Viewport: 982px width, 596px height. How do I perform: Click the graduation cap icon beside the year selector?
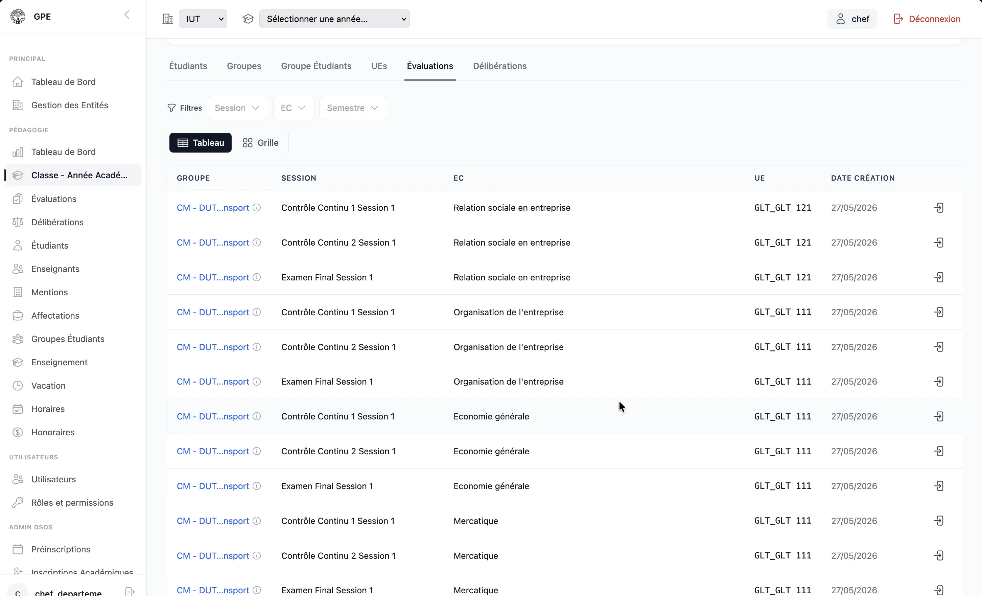[248, 19]
